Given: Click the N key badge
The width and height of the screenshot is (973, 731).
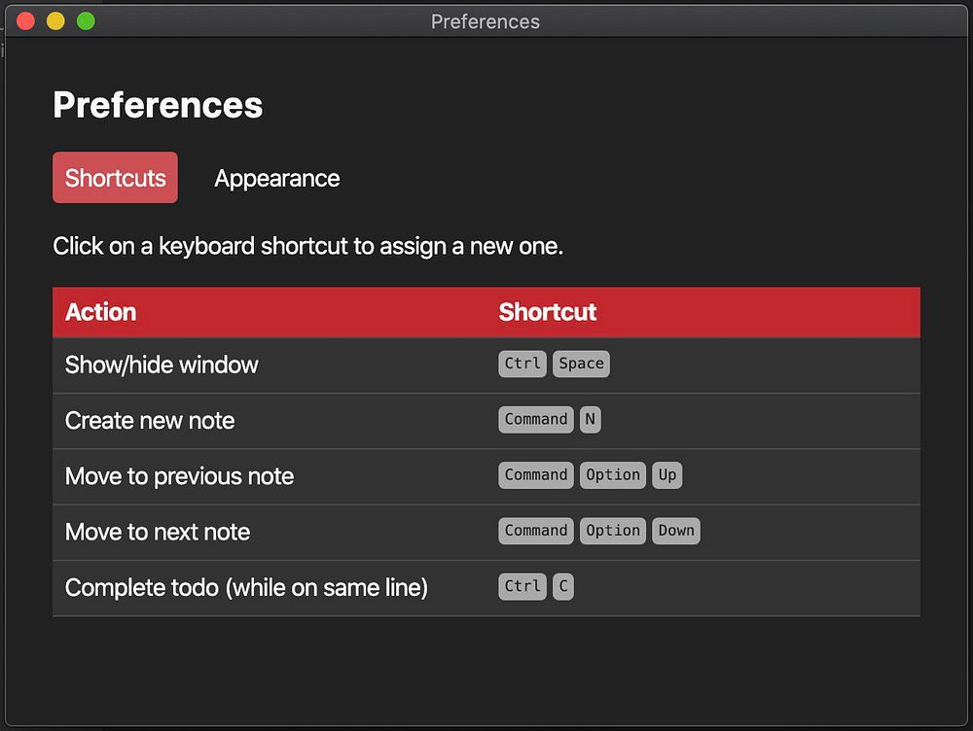Looking at the screenshot, I should tap(590, 419).
